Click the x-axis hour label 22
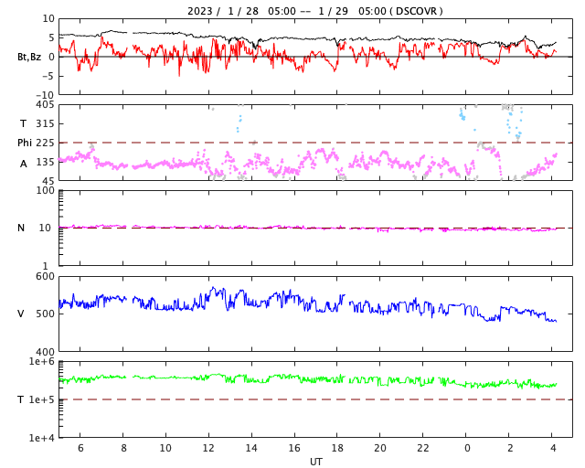Viewport: 585px width, 468px height. point(423,448)
